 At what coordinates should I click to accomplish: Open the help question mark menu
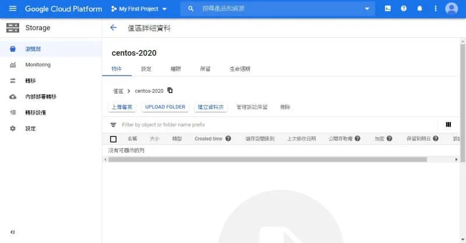tap(404, 9)
